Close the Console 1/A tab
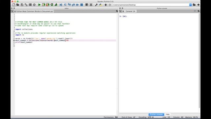The width and height of the screenshot is (211, 119). (123, 11)
